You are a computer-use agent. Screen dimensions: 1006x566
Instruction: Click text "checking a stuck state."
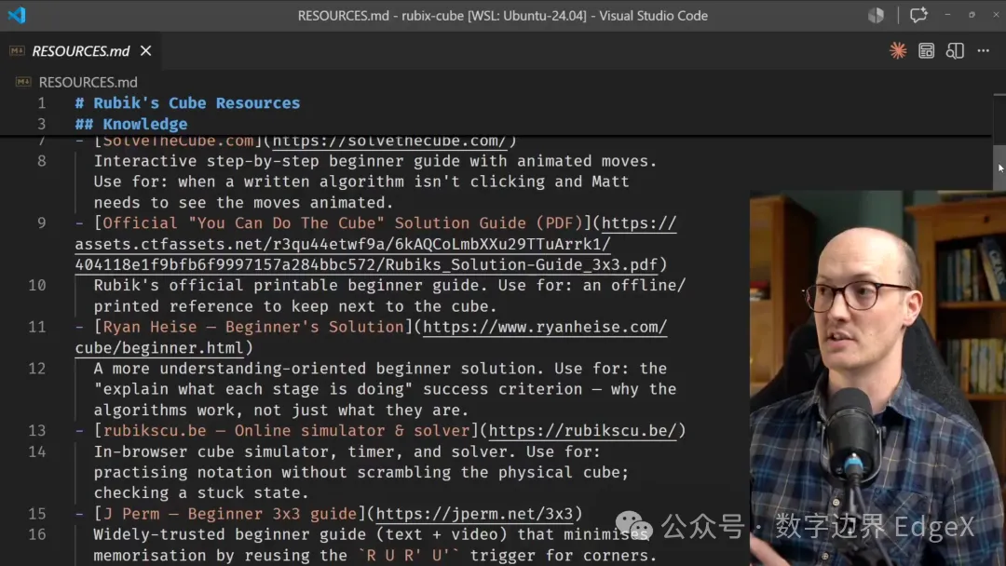[201, 493]
